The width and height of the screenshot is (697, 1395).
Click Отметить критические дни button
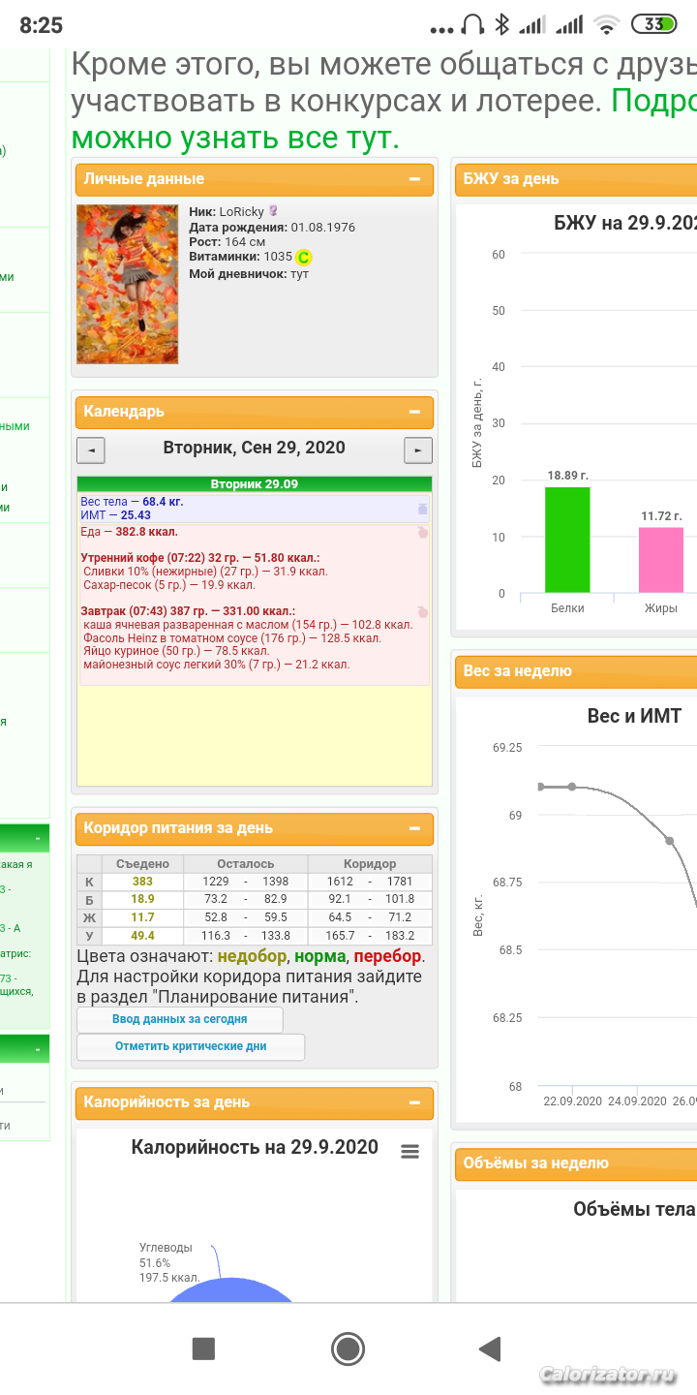[191, 1046]
